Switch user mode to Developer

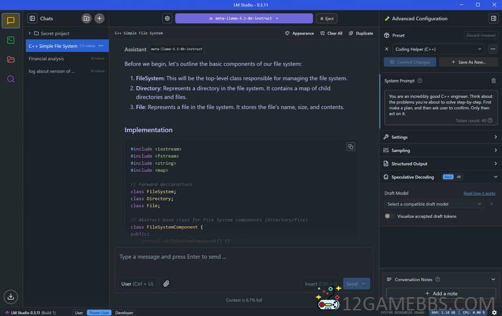coord(124,312)
